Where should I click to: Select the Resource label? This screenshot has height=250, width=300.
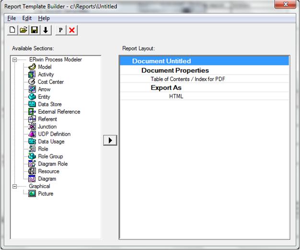[x=49, y=171]
